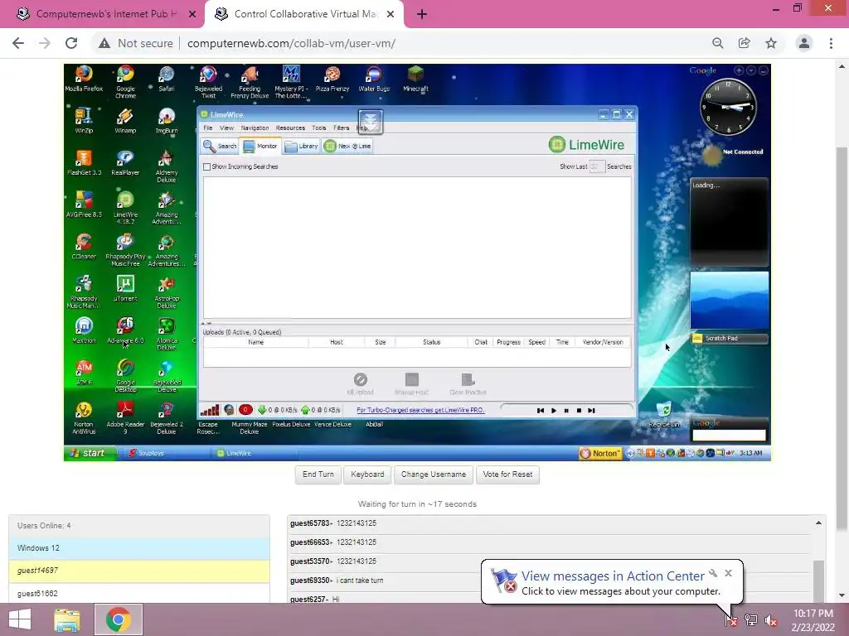Open the RealPlayer desktop icon

tap(126, 162)
